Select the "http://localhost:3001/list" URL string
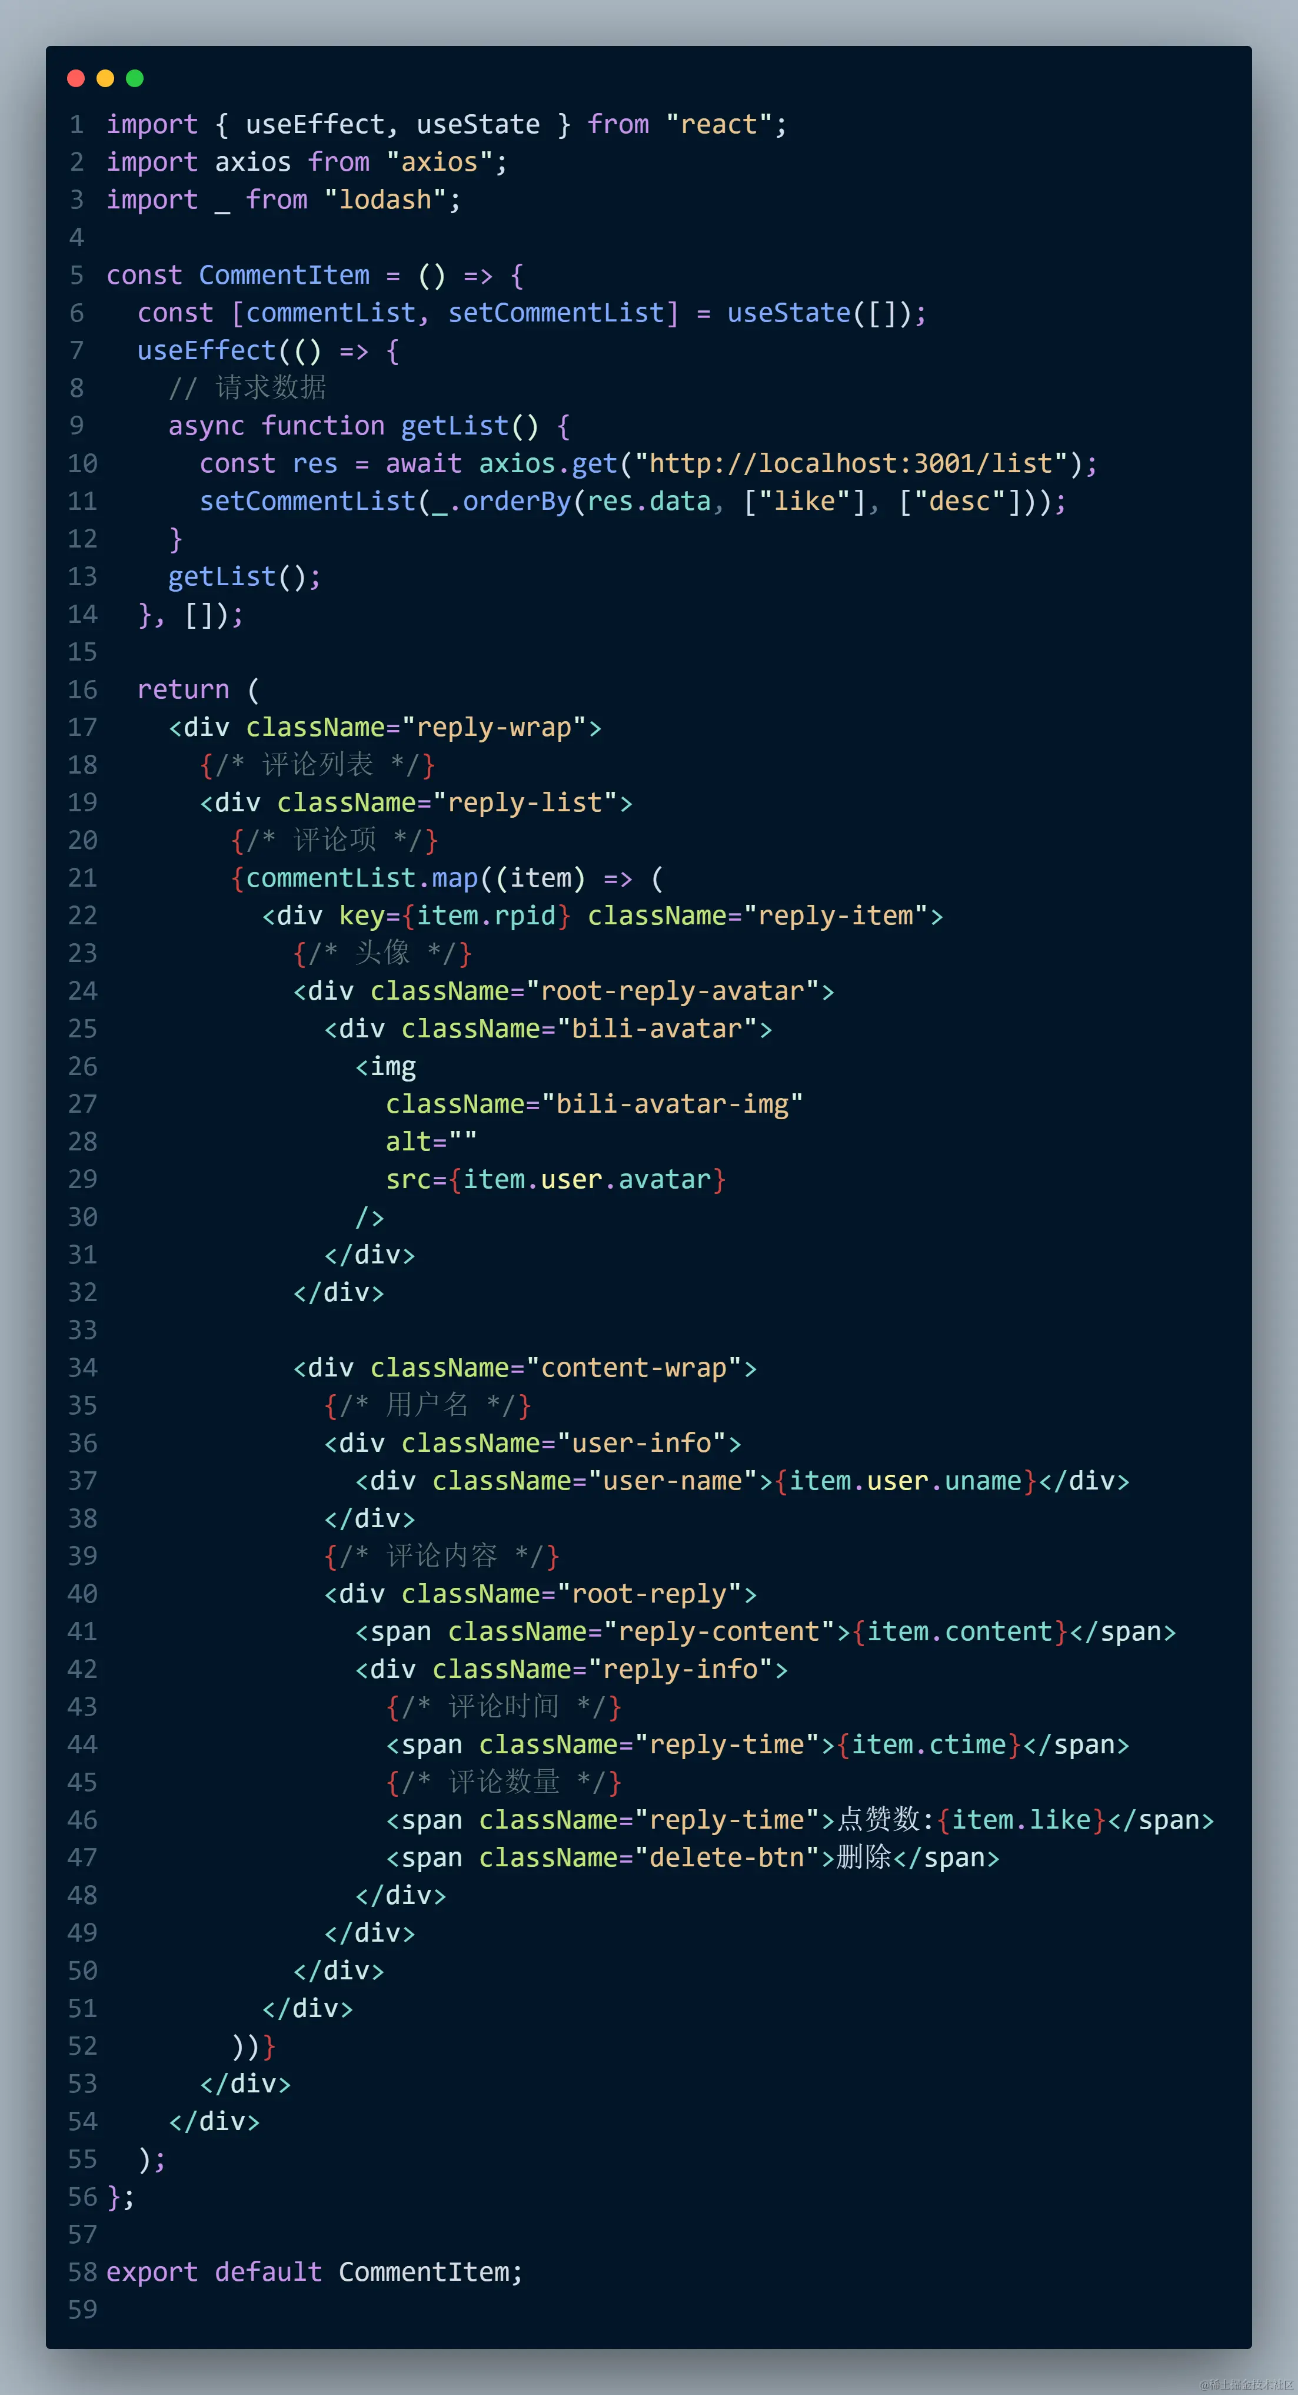 coord(850,464)
